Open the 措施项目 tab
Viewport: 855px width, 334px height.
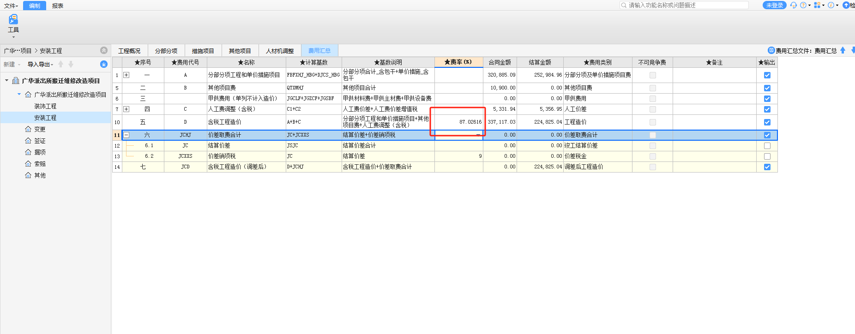(x=203, y=51)
